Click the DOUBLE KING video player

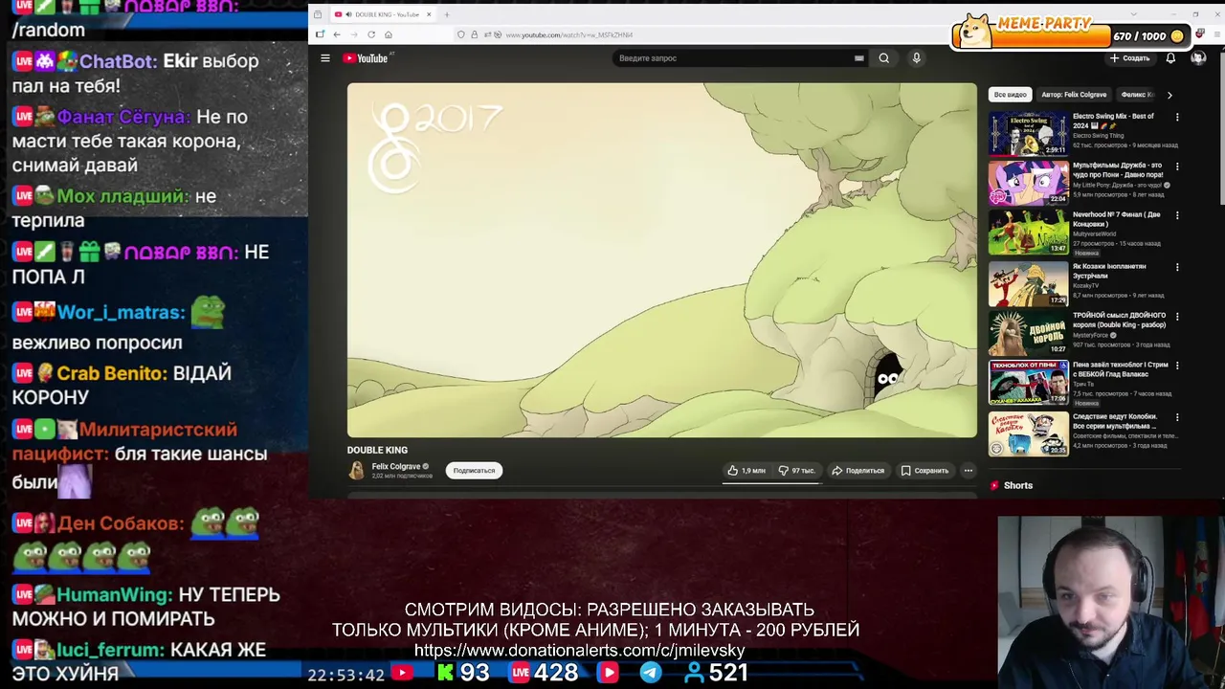(662, 260)
